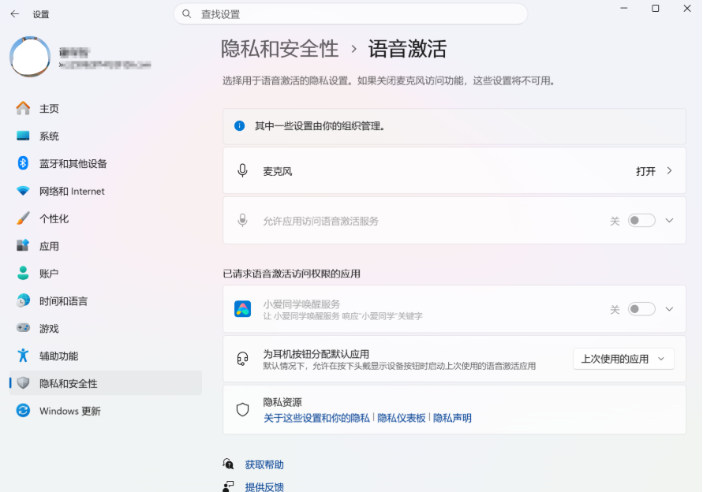Click the 个性化 paintbrush icon
This screenshot has width=703, height=492.
point(23,218)
